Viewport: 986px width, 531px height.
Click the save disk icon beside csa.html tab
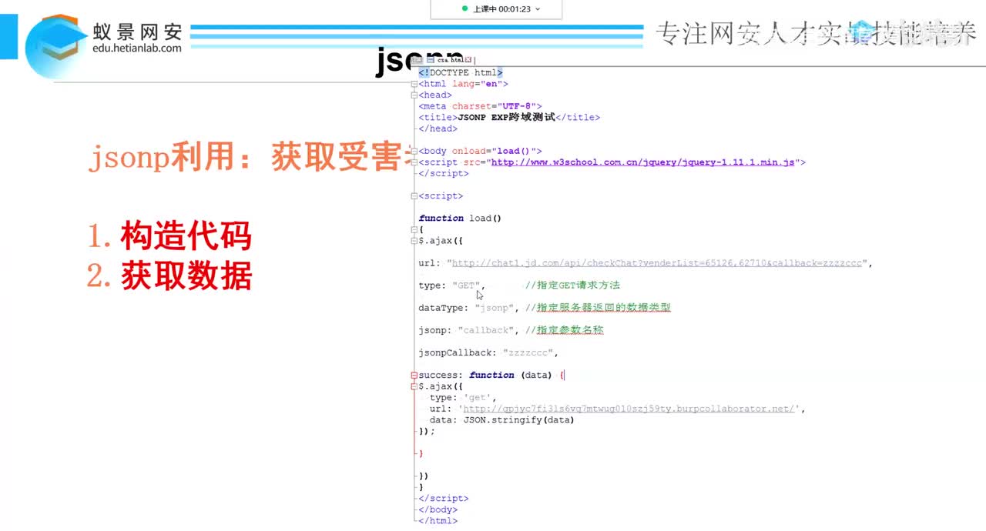pyautogui.click(x=430, y=59)
